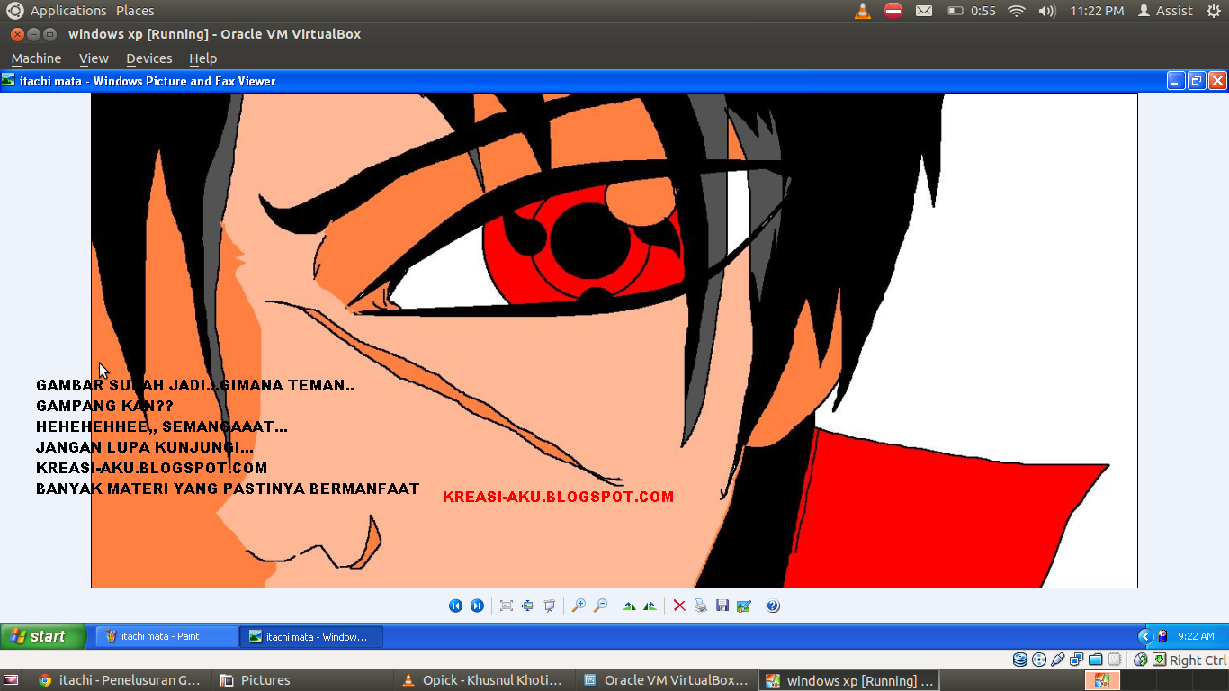Viewport: 1229px width, 691px height.
Task: Restore down the Picture and Fax Viewer window
Action: [1197, 81]
